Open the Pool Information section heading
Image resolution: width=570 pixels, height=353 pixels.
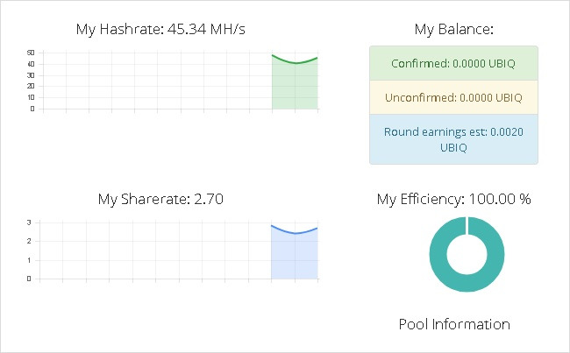click(x=454, y=324)
